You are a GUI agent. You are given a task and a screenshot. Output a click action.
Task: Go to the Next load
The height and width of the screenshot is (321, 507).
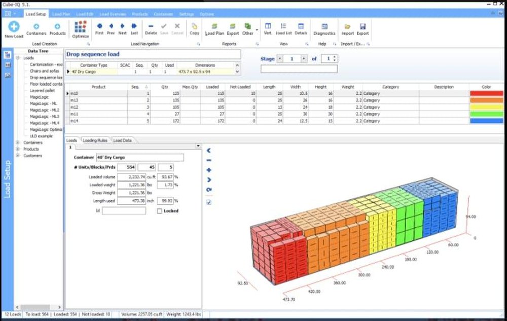(122, 28)
